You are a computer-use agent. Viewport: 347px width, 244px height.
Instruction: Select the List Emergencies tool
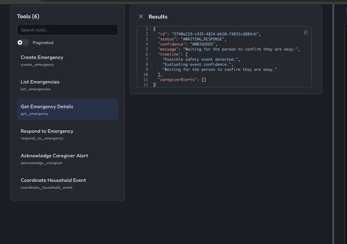[67, 85]
